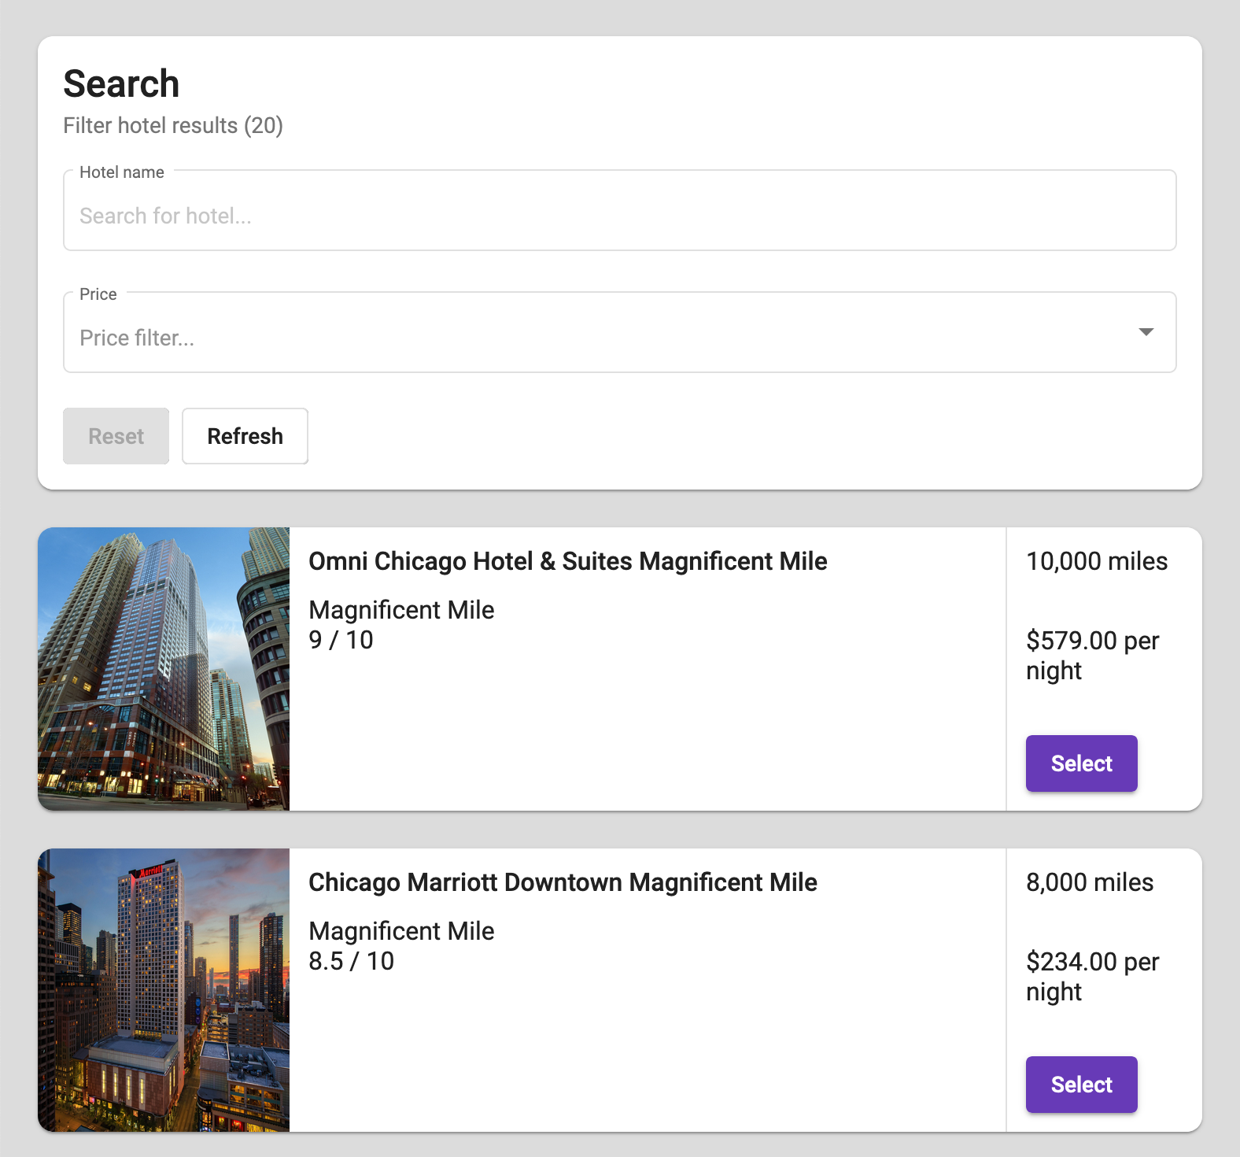Click the 8,000 miles label
Screen dimensions: 1240x1157
pos(1089,882)
